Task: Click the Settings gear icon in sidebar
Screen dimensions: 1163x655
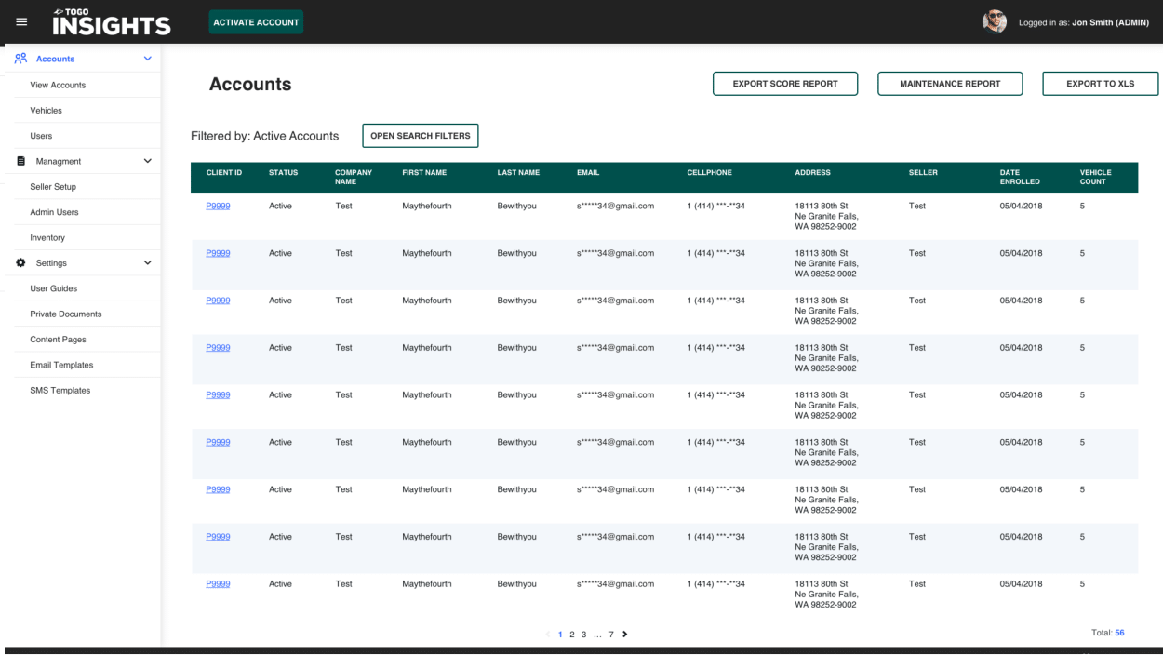Action: click(x=21, y=263)
